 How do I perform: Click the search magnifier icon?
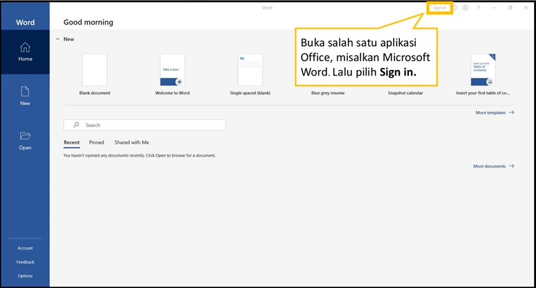pyautogui.click(x=76, y=125)
